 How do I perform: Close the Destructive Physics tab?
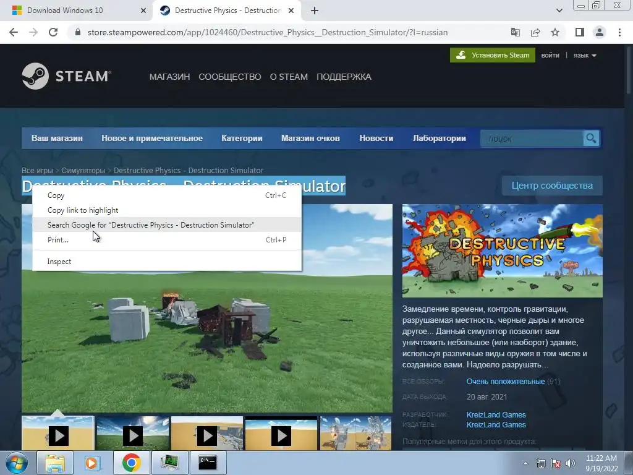tap(291, 11)
